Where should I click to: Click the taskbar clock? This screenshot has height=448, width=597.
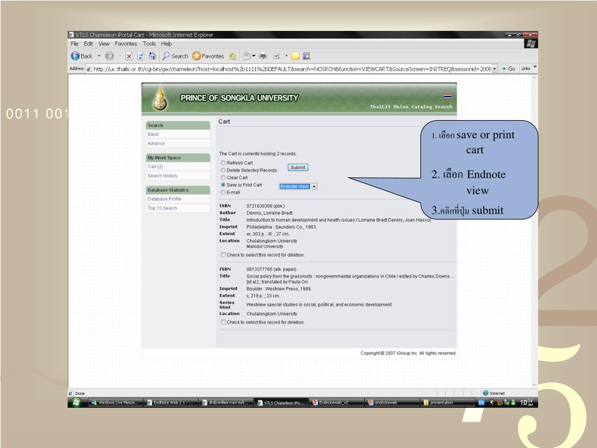(527, 402)
